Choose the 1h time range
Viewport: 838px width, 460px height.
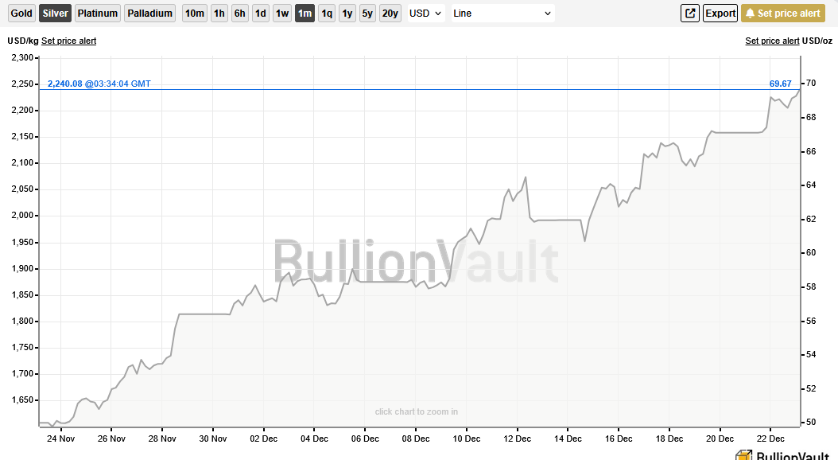point(219,14)
